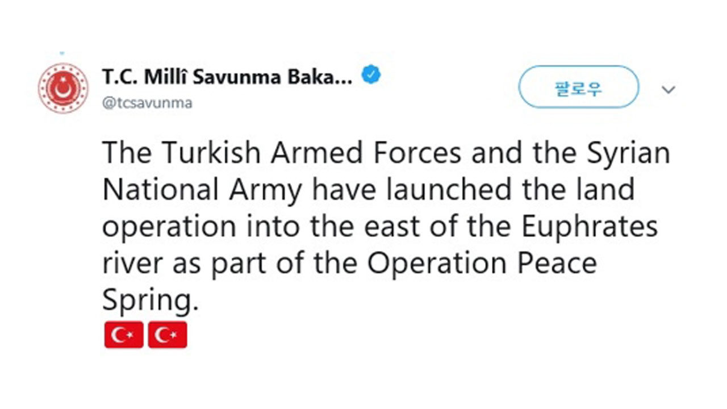Click the first Turkish flag emoji
This screenshot has width=727, height=409.
click(x=124, y=335)
